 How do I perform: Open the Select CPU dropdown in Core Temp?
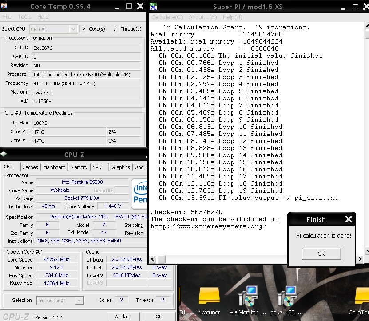pyautogui.click(x=73, y=29)
